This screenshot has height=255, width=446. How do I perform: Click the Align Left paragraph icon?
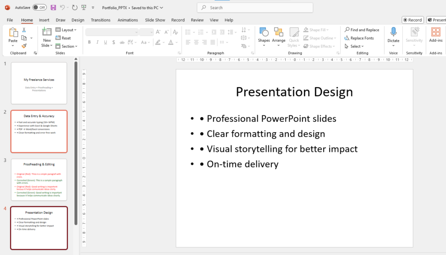(188, 42)
